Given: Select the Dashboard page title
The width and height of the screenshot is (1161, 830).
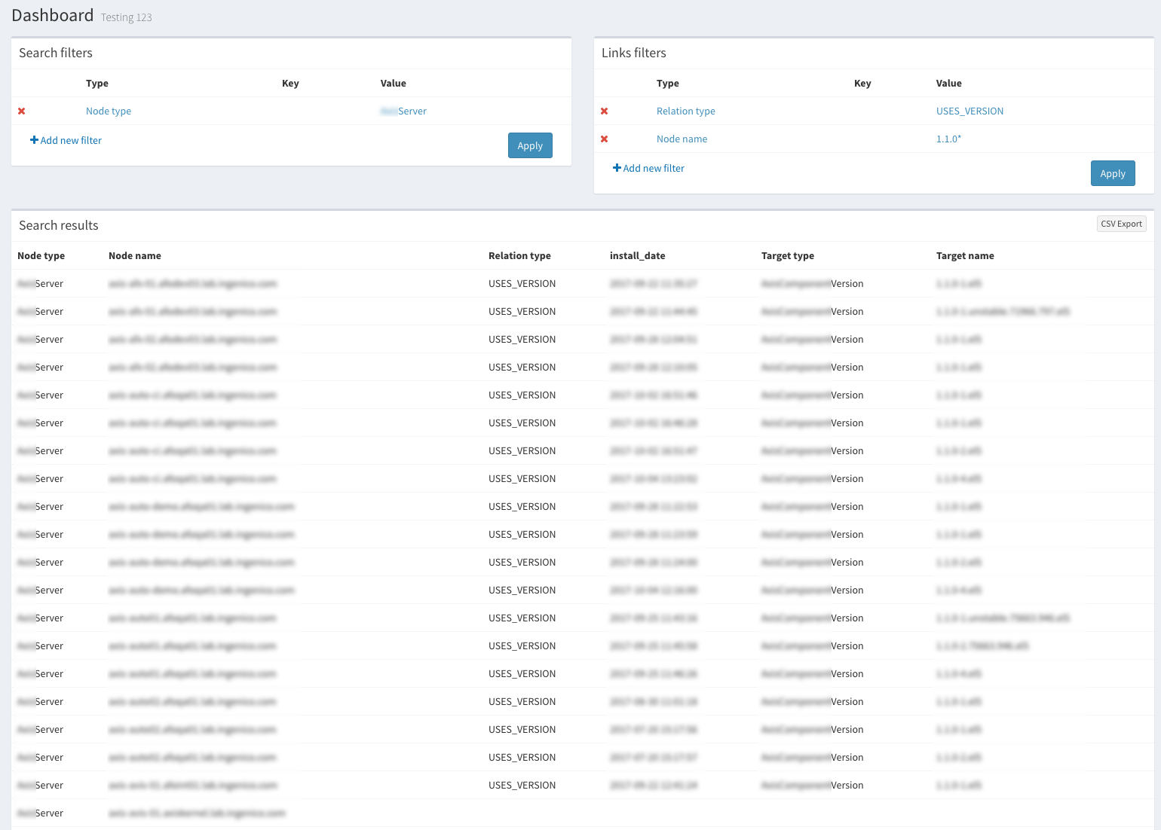Looking at the screenshot, I should [x=53, y=15].
